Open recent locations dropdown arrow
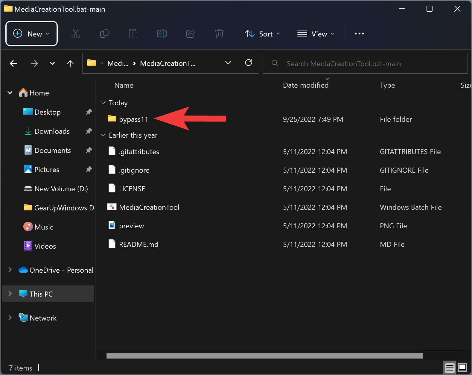Image resolution: width=472 pixels, height=375 pixels. tap(52, 63)
